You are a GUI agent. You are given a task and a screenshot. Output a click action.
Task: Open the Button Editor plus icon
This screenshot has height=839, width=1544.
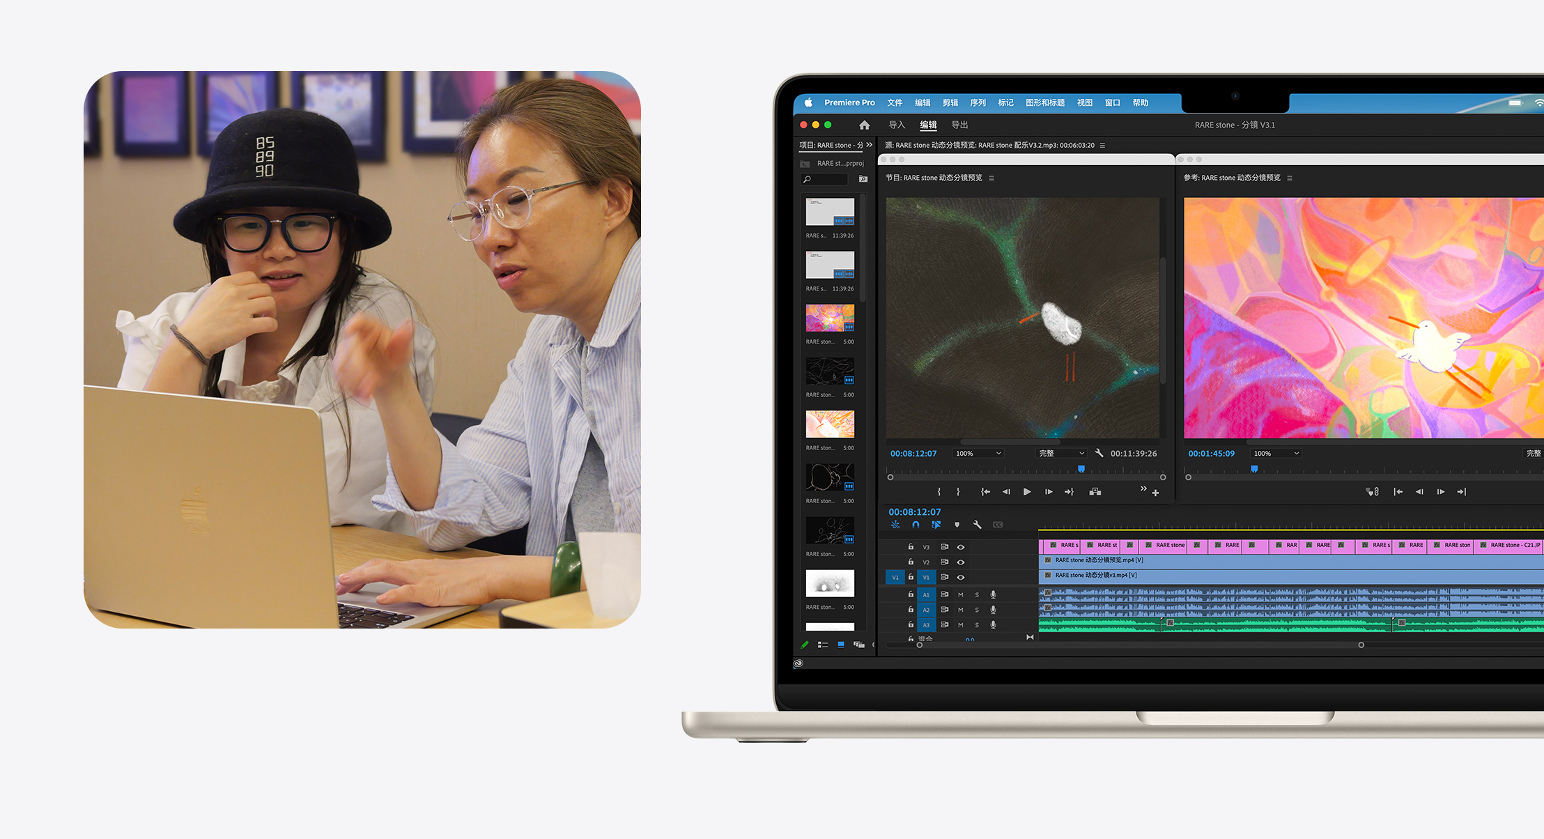[1155, 493]
